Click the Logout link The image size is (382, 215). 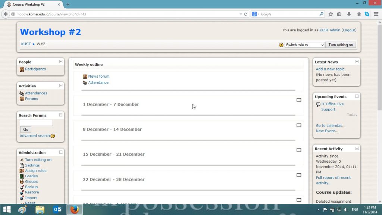tap(349, 30)
